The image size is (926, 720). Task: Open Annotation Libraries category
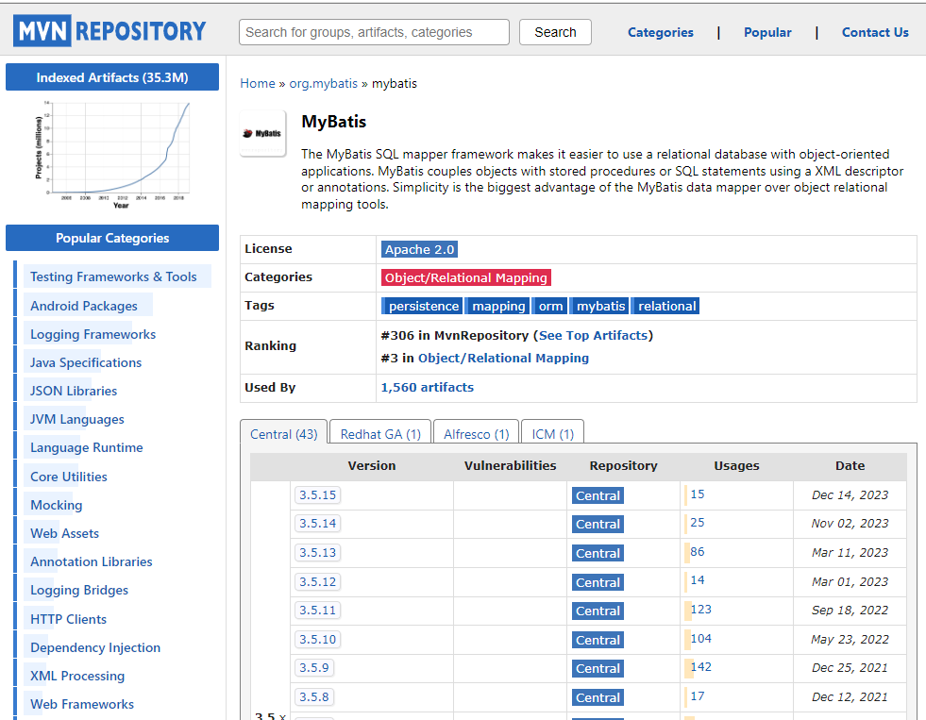pyautogui.click(x=91, y=561)
